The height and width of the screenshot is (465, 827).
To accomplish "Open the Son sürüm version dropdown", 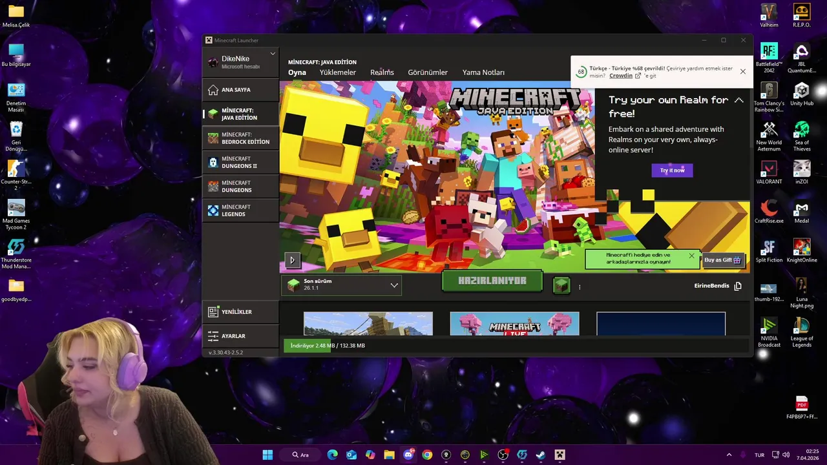I will click(341, 285).
